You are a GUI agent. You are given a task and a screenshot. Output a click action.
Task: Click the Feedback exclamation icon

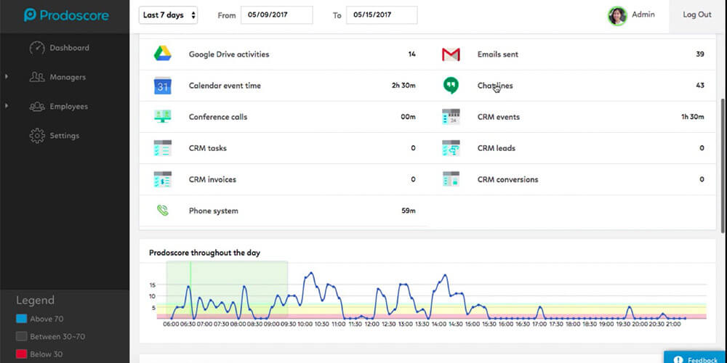click(x=678, y=360)
